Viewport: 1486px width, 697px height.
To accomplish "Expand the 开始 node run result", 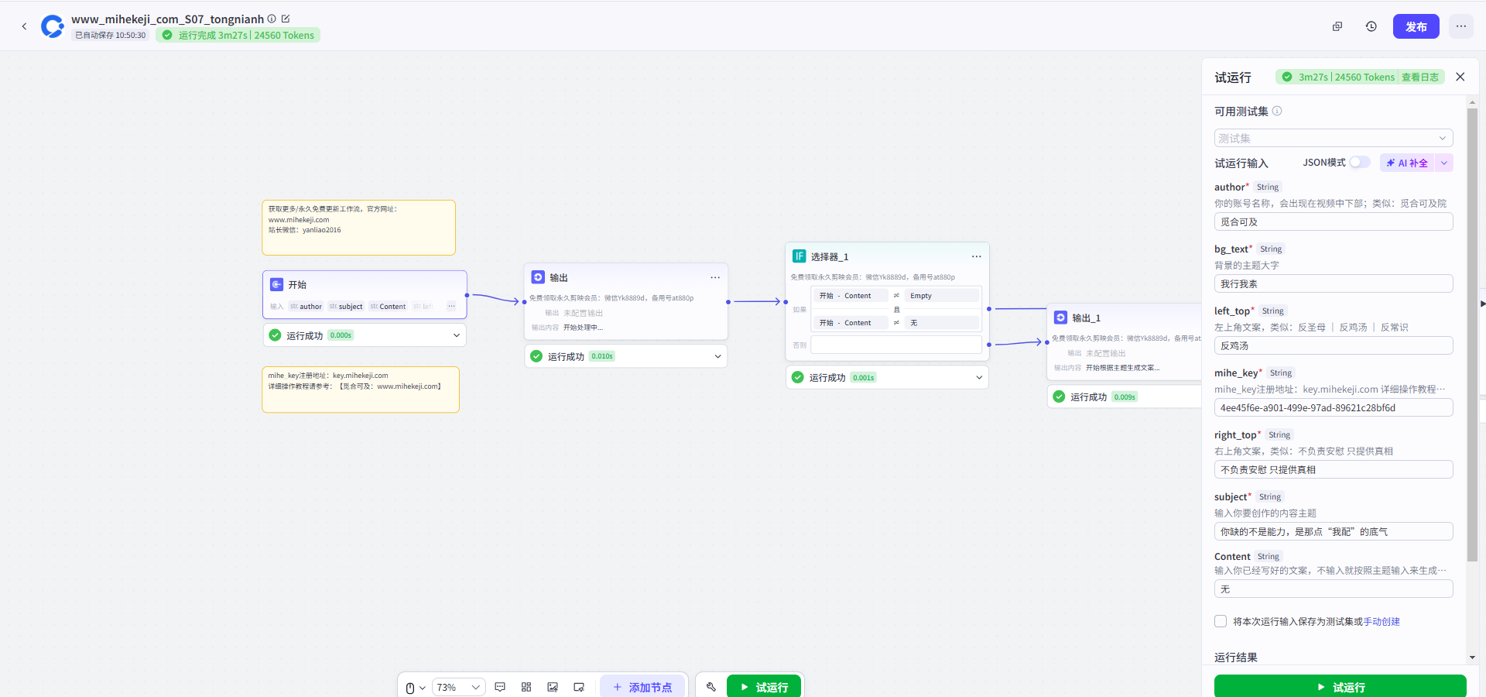I will 456,335.
